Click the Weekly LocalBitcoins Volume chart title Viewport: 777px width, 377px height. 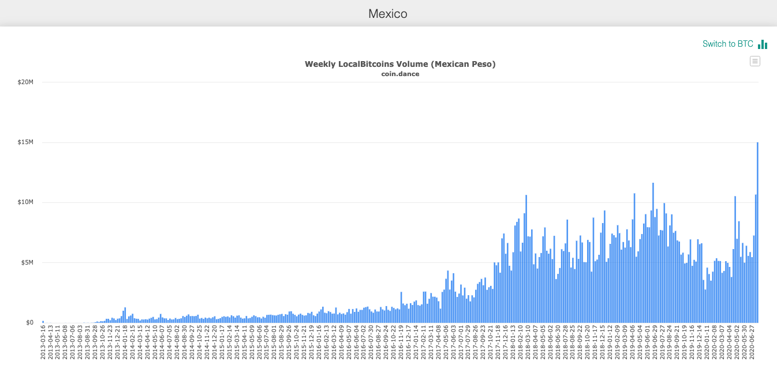[x=401, y=64]
